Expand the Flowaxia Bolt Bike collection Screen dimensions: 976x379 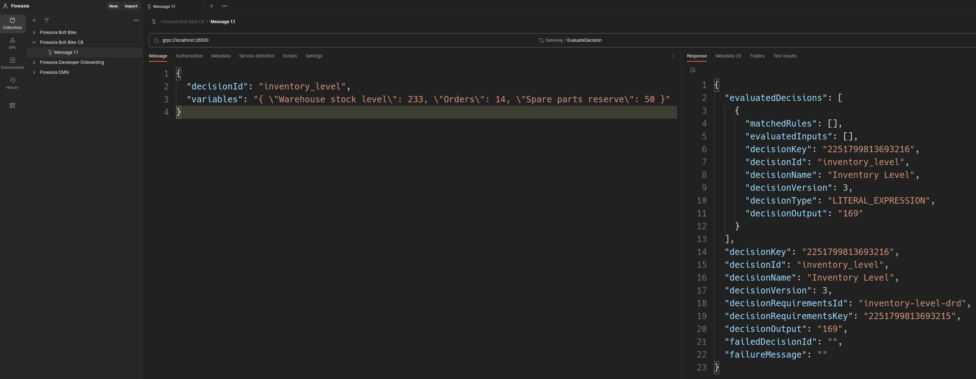coord(35,32)
